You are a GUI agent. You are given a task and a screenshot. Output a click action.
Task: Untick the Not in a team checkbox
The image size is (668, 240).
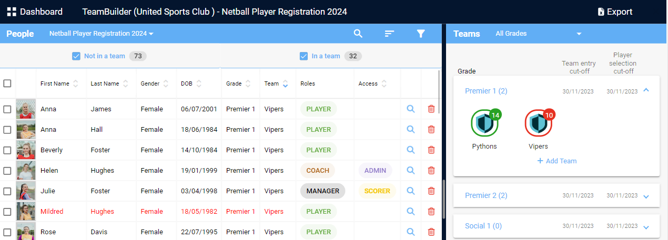click(x=76, y=56)
